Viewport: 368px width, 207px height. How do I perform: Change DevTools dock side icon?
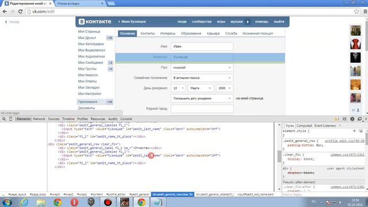[359, 119]
